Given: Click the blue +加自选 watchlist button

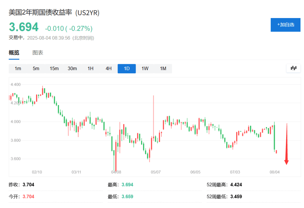Looking at the screenshot, I should coord(285,25).
